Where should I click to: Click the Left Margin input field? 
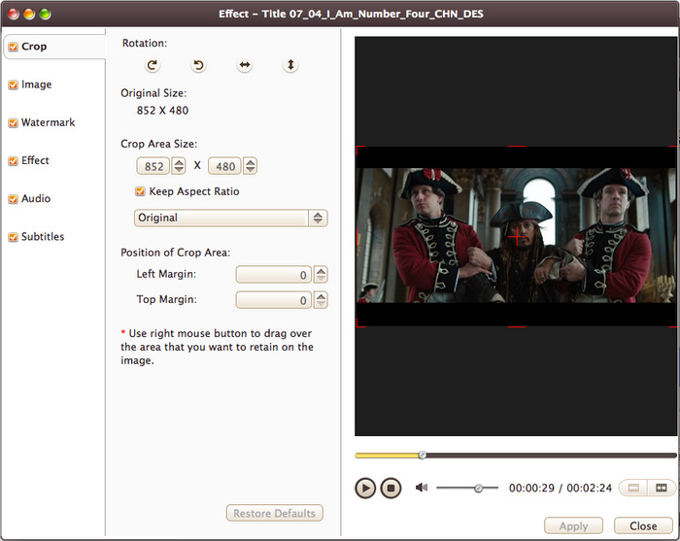click(273, 275)
